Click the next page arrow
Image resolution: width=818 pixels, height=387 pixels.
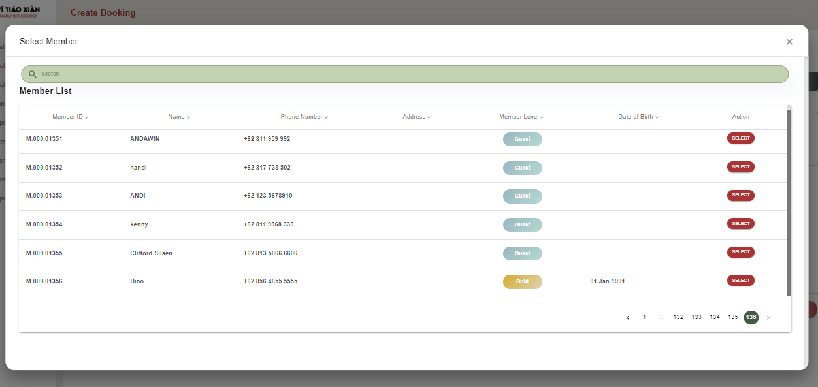[768, 318]
